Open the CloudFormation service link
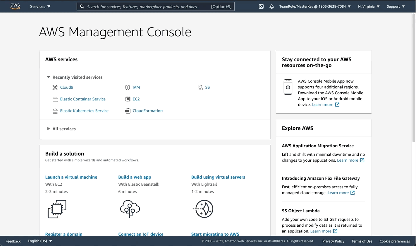416x246 pixels. pyautogui.click(x=147, y=111)
